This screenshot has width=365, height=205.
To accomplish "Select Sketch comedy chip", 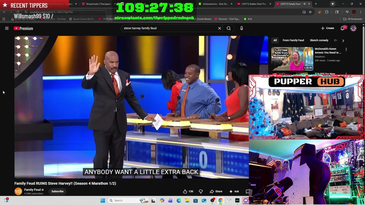I will click(319, 40).
